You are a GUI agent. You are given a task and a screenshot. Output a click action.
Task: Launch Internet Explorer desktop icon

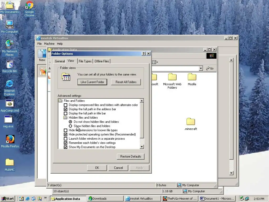[9, 88]
